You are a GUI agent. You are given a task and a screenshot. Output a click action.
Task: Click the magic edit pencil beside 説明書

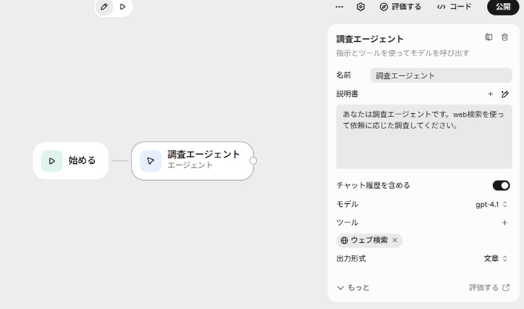pyautogui.click(x=505, y=94)
